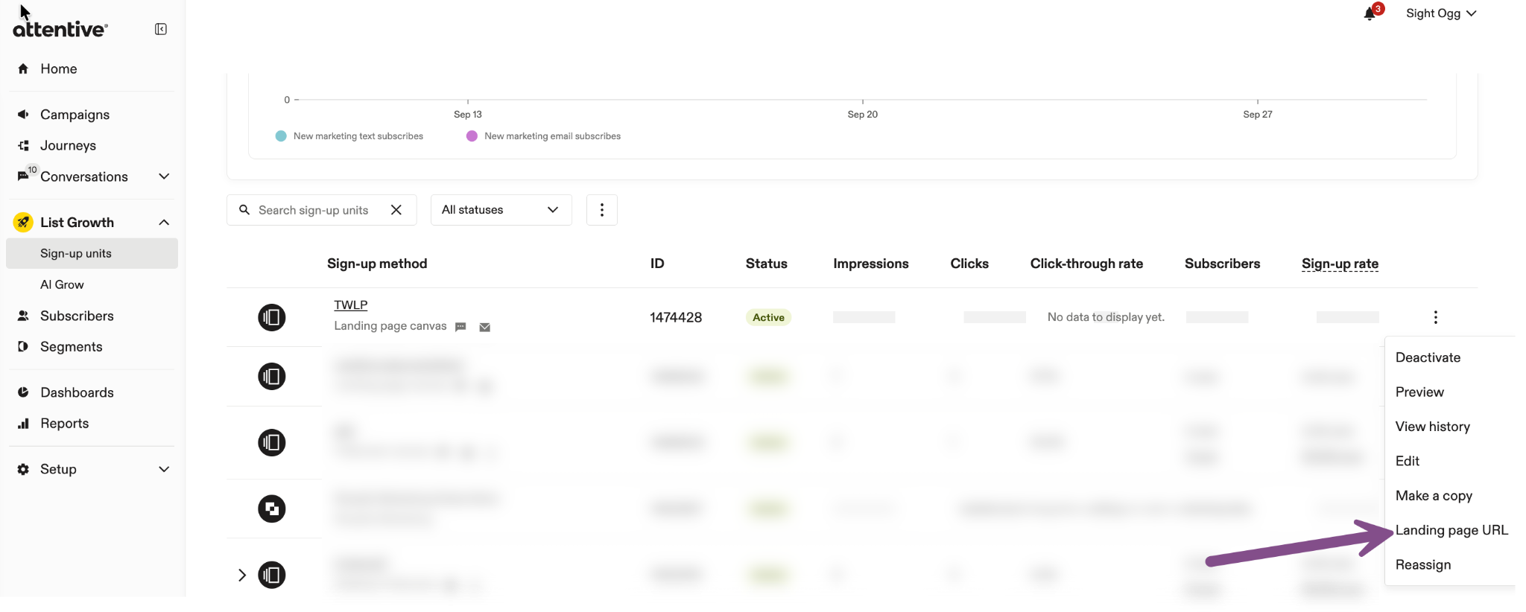Click the Setup gear icon
This screenshot has width=1526, height=612.
(x=23, y=469)
